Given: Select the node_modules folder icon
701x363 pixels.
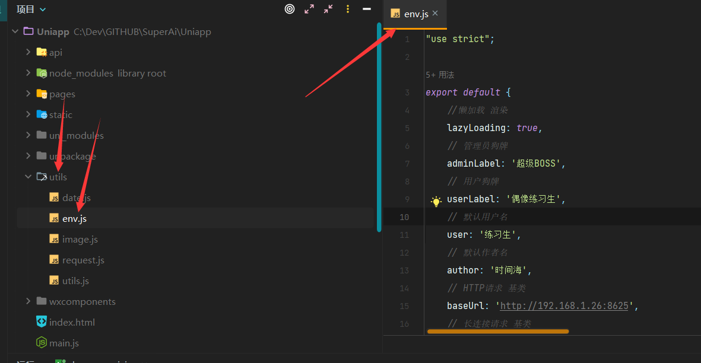Looking at the screenshot, I should point(42,73).
